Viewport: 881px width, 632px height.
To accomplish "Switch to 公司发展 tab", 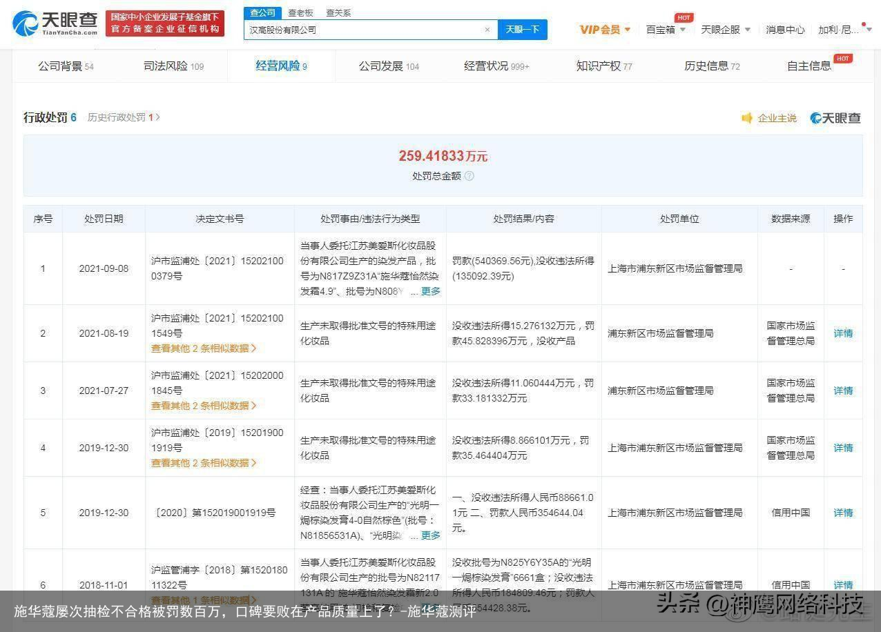I will click(389, 66).
